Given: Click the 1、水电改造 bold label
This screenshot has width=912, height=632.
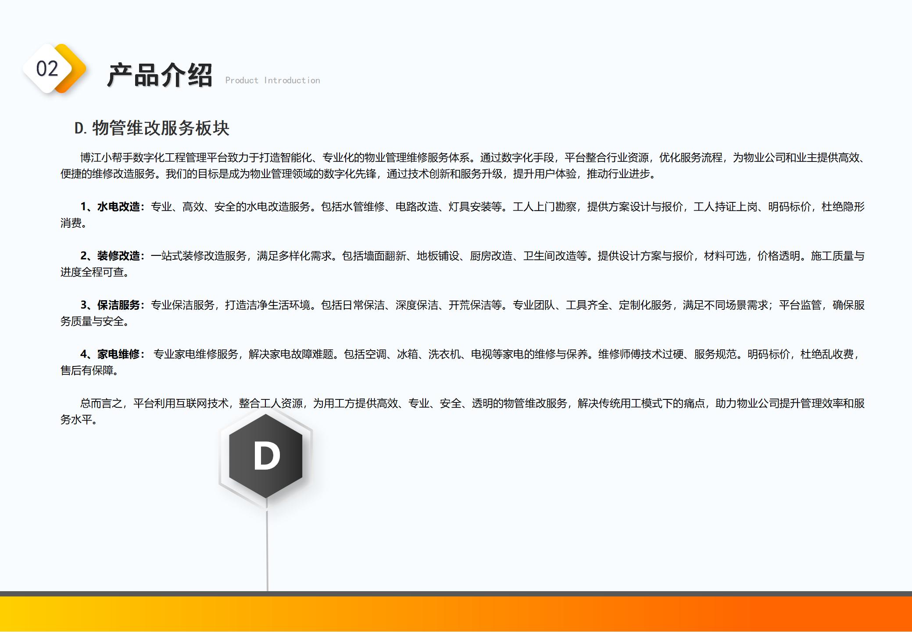Looking at the screenshot, I should (x=112, y=207).
